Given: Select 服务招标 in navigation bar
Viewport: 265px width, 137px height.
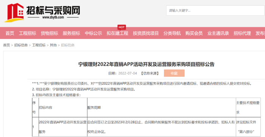Looking at the screenshot, I should point(71,33).
